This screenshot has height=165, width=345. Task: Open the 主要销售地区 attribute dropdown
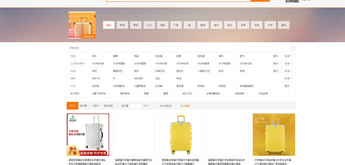click(x=215, y=94)
